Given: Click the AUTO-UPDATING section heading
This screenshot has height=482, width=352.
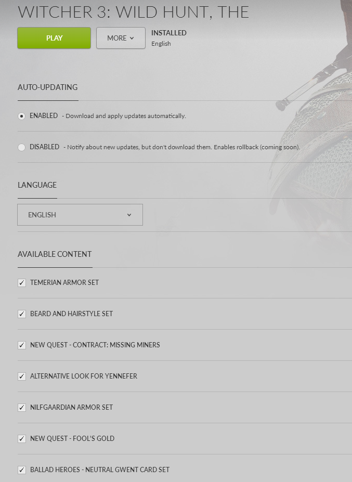Looking at the screenshot, I should [48, 87].
